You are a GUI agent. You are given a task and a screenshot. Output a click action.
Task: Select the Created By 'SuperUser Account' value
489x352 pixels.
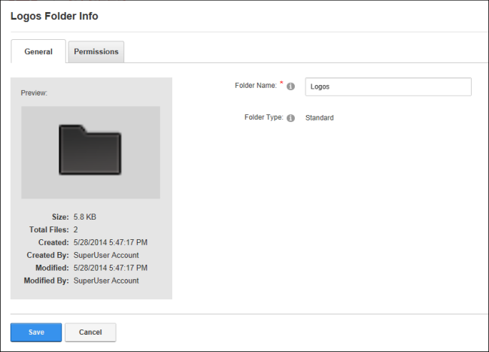106,255
